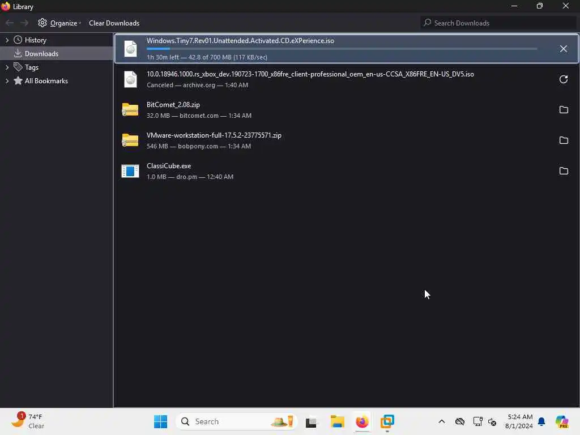Open Task View from the taskbar
Screen dimensions: 580x435
click(x=311, y=421)
